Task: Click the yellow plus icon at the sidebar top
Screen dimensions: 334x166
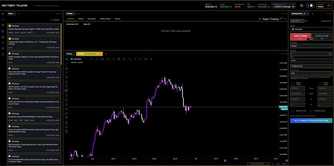Action: click(x=3, y=14)
